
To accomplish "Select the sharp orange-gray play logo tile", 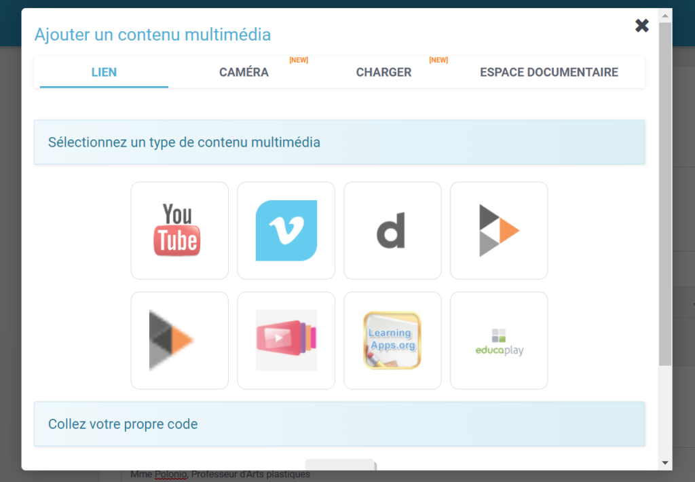I will 499,230.
